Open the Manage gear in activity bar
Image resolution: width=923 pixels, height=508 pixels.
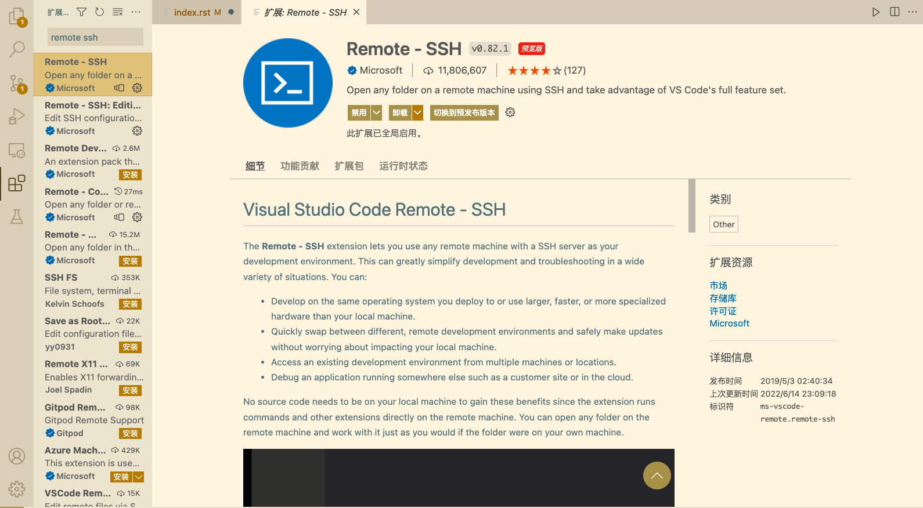click(17, 489)
